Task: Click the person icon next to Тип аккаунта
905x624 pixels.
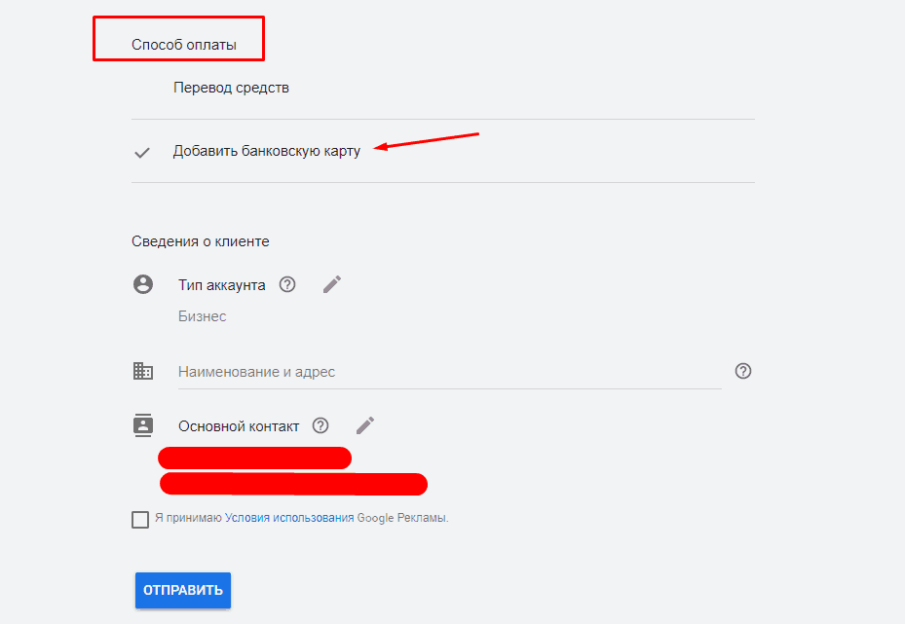Action: [142, 284]
